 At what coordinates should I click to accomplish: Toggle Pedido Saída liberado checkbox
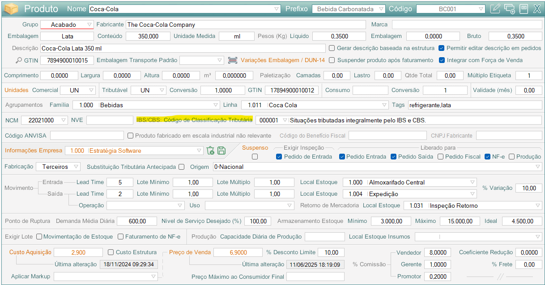pyautogui.click(x=394, y=157)
